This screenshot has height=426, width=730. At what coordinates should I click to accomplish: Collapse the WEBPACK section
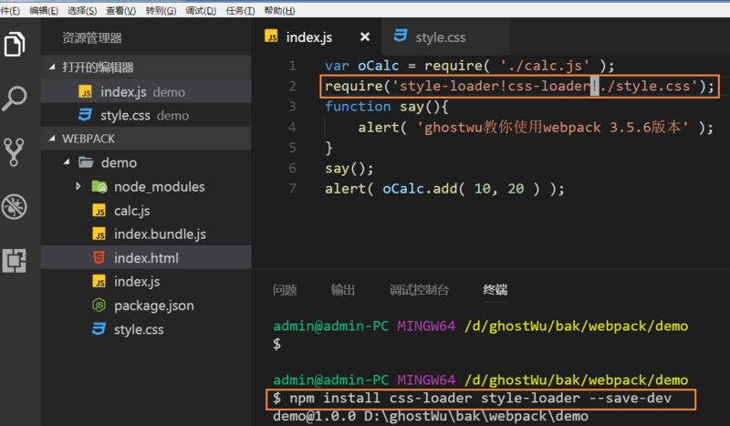point(52,139)
